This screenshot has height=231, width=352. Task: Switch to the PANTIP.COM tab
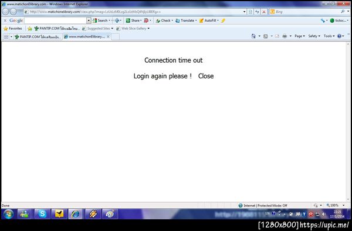[38, 36]
